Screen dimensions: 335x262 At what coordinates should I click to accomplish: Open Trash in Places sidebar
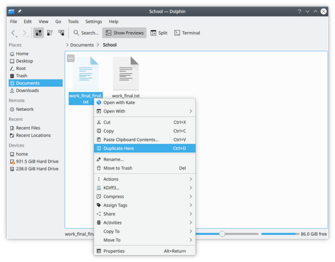[22, 76]
